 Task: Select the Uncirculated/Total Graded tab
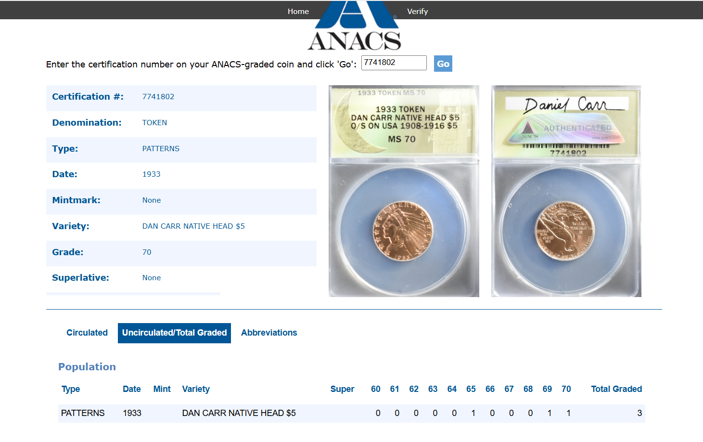coord(174,333)
